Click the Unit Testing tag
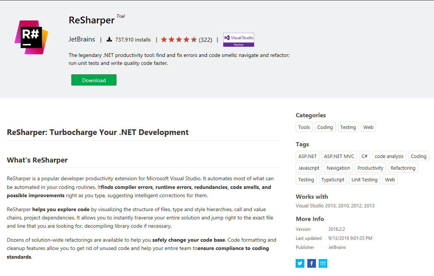The height and width of the screenshot is (276, 434). coord(364,179)
